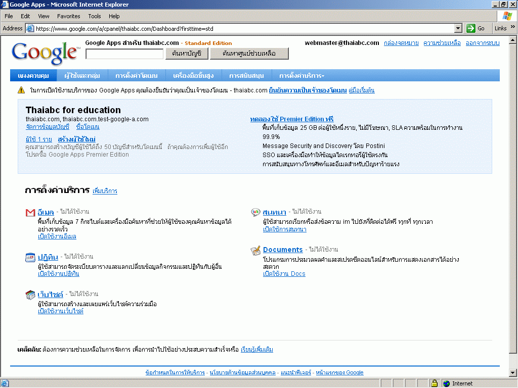Click the Talk chat bubble icon

[255, 213]
